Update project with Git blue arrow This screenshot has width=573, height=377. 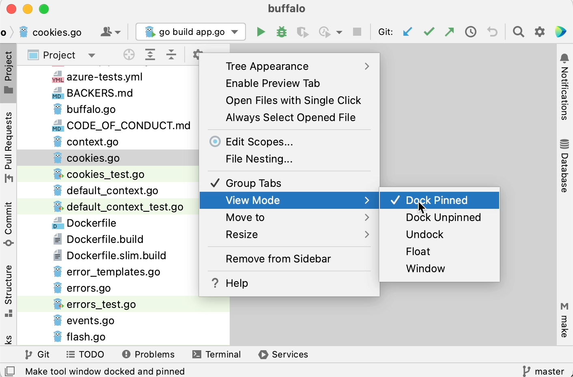coord(408,32)
